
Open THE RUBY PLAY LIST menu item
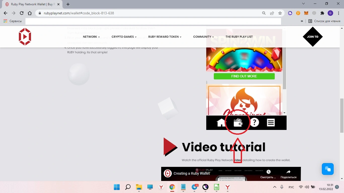pos(239,37)
